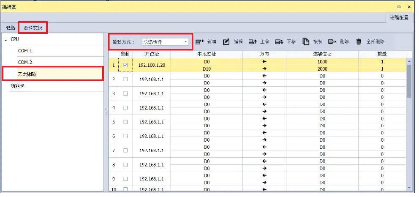Click the left arrow in row 8
This screenshot has width=419, height=197.
(x=264, y=161)
